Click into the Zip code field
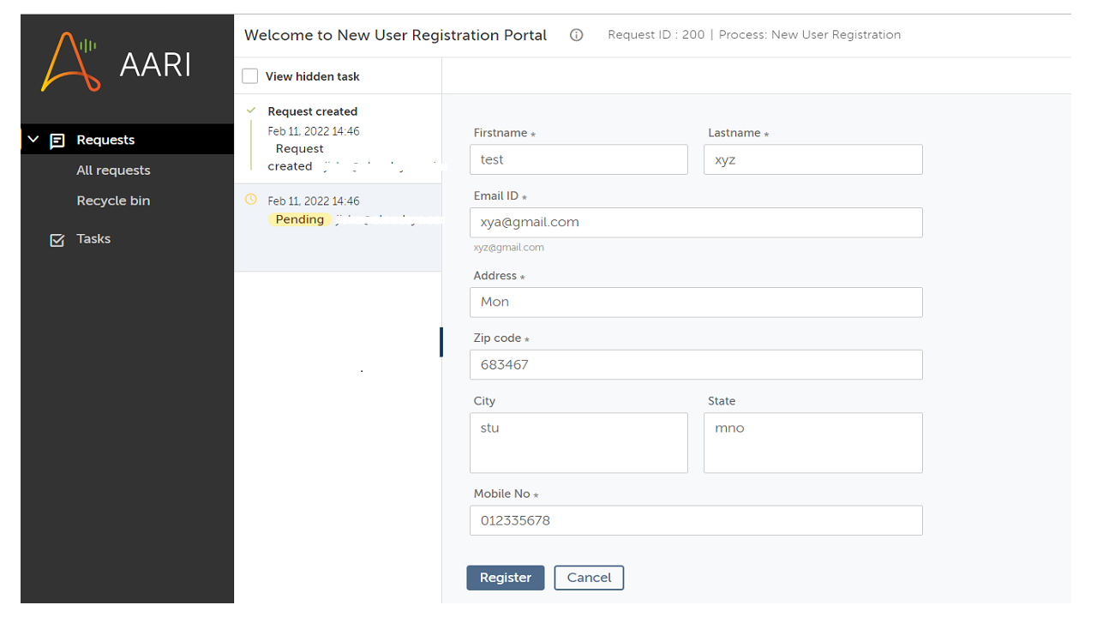The height and width of the screenshot is (617, 1097). tap(696, 364)
